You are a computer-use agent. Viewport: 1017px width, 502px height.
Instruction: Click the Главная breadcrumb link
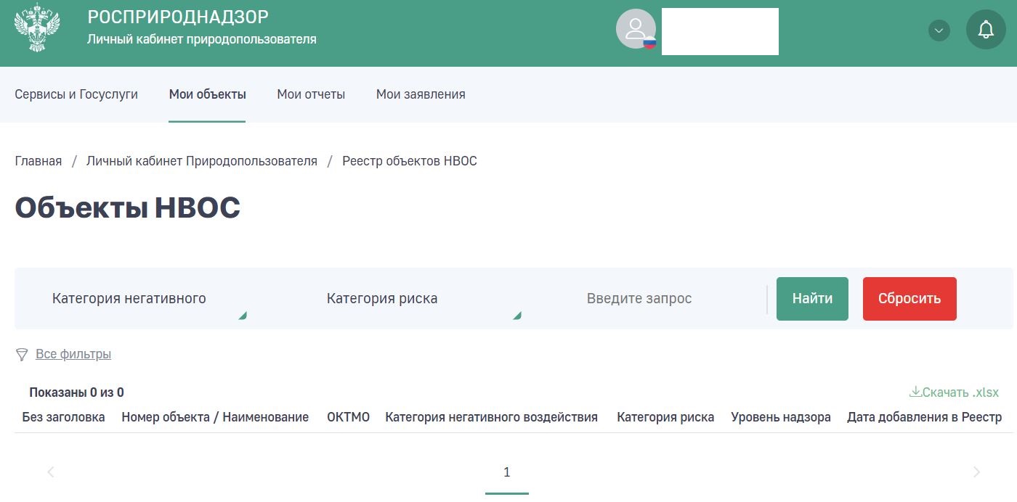pos(39,161)
